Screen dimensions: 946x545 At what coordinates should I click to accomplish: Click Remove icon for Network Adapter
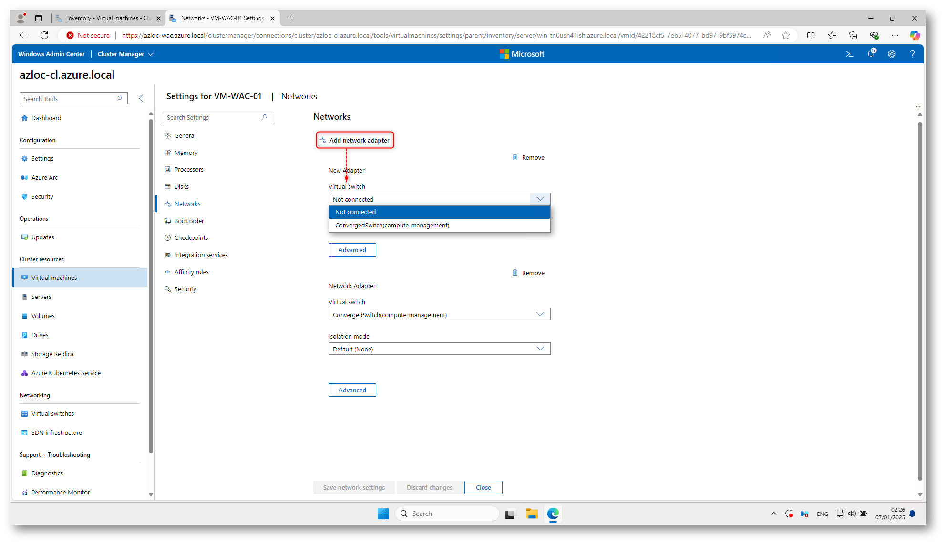point(515,273)
